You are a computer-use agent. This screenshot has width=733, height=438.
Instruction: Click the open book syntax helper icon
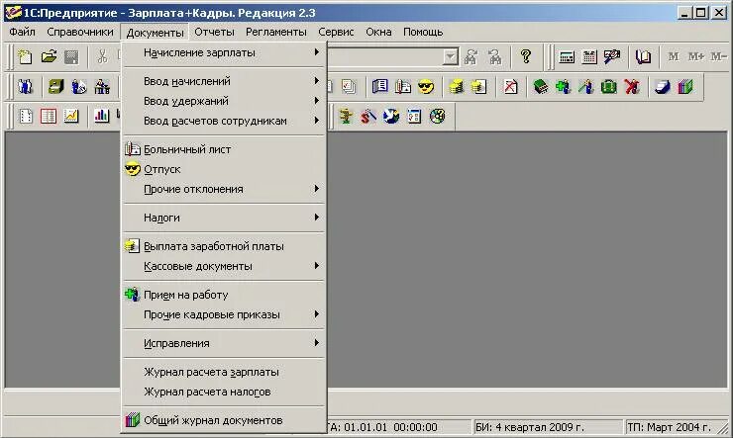[643, 57]
